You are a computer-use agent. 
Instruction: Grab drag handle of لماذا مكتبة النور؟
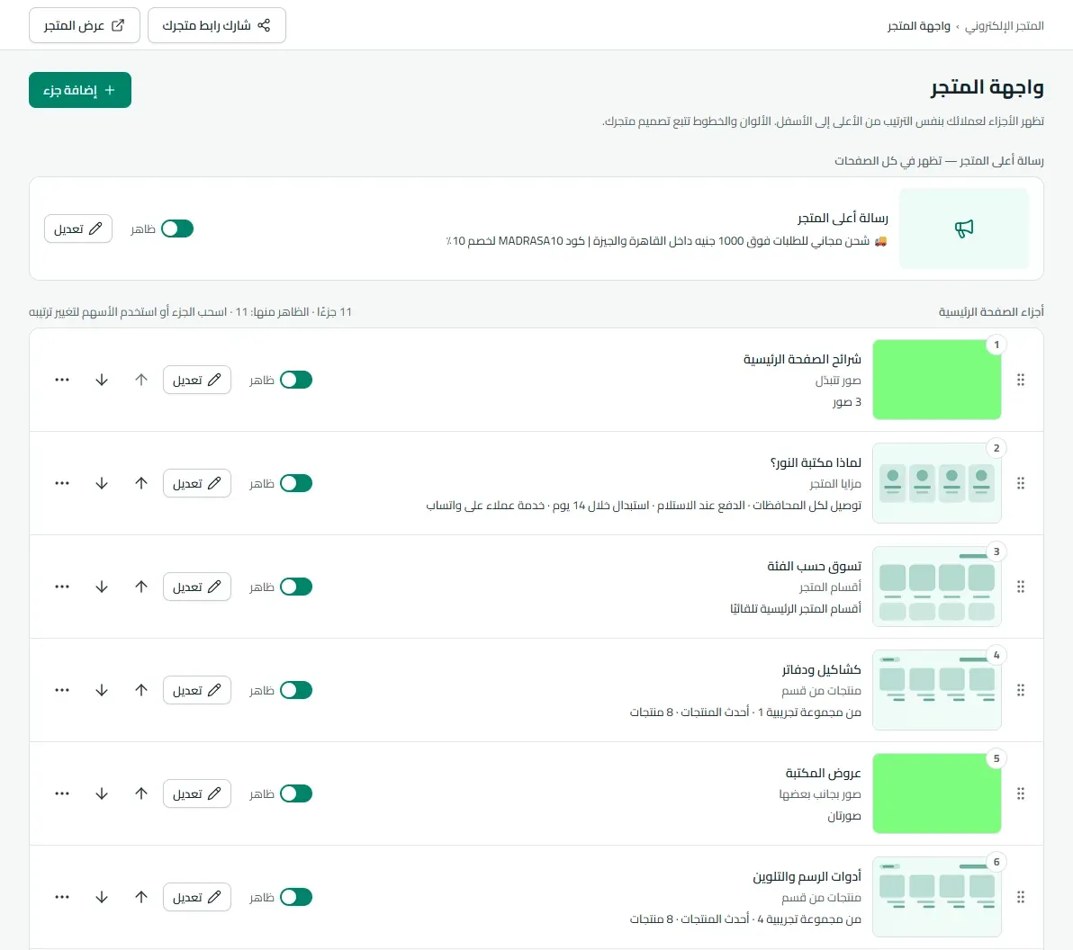point(1020,483)
